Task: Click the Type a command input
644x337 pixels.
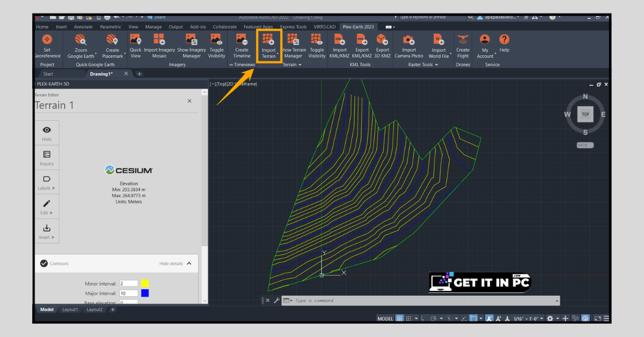Action: click(x=421, y=301)
